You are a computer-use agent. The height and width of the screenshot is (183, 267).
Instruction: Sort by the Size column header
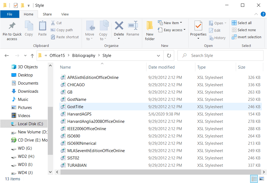249,67
